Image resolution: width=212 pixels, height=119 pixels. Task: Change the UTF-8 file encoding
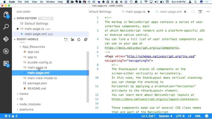(180, 116)
